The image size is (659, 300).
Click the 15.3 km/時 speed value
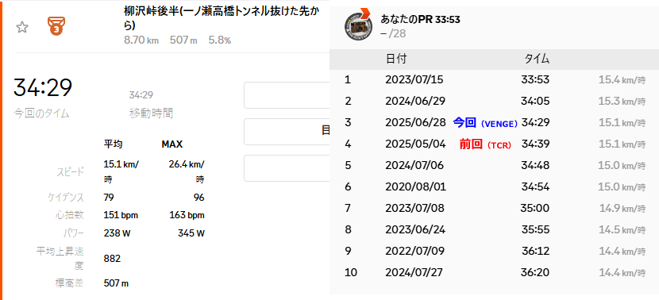[622, 101]
